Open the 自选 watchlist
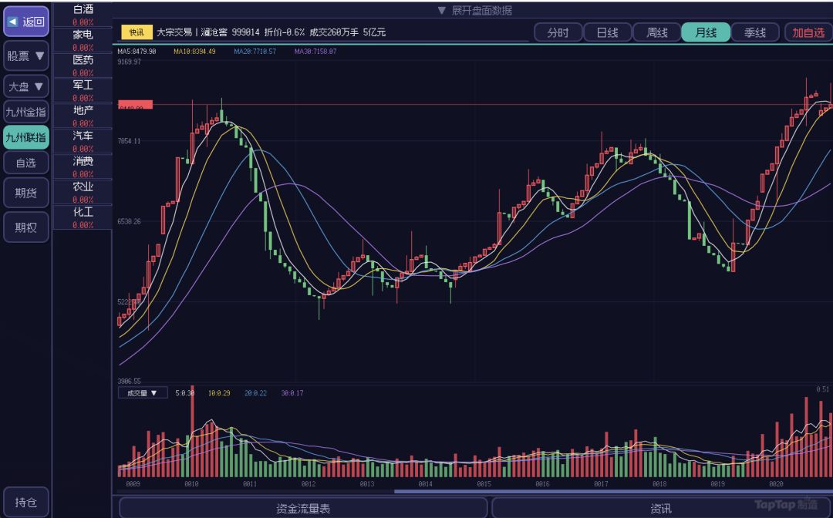Image resolution: width=833 pixels, height=518 pixels. (26, 163)
